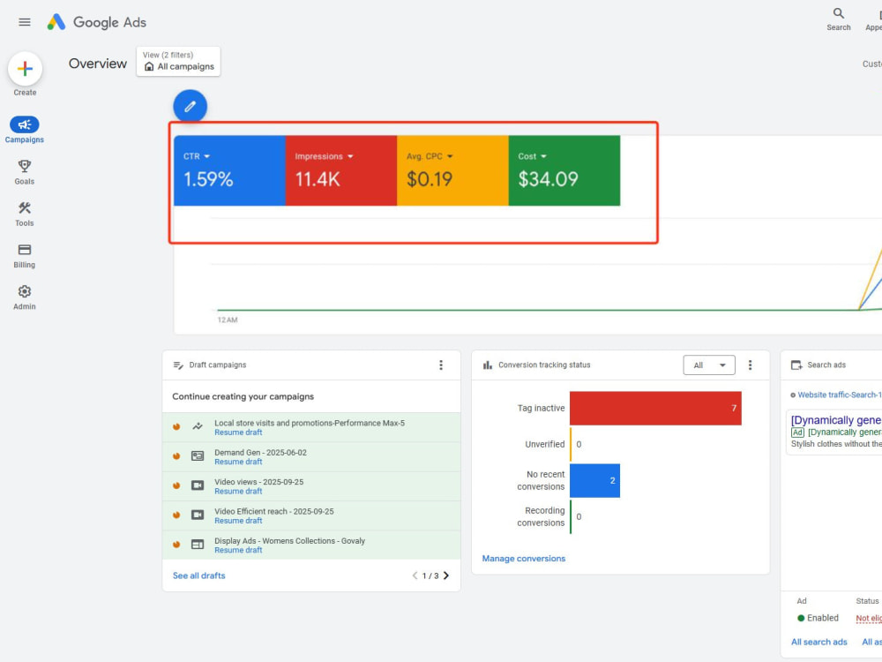Click the blue No recent conversions bar
This screenshot has height=662, width=882.
coord(594,481)
